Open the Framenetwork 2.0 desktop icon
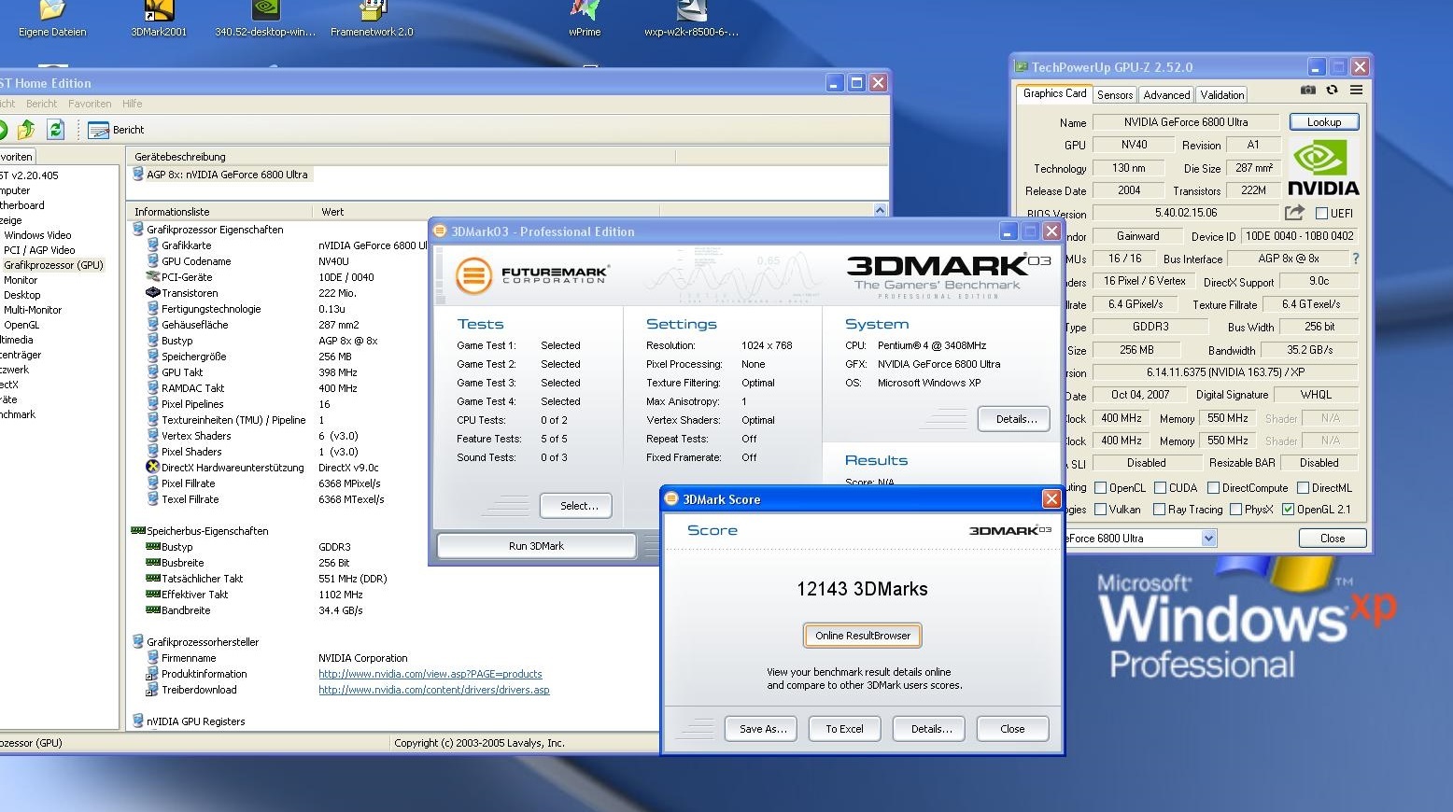The width and height of the screenshot is (1453, 812). pyautogui.click(x=372, y=19)
